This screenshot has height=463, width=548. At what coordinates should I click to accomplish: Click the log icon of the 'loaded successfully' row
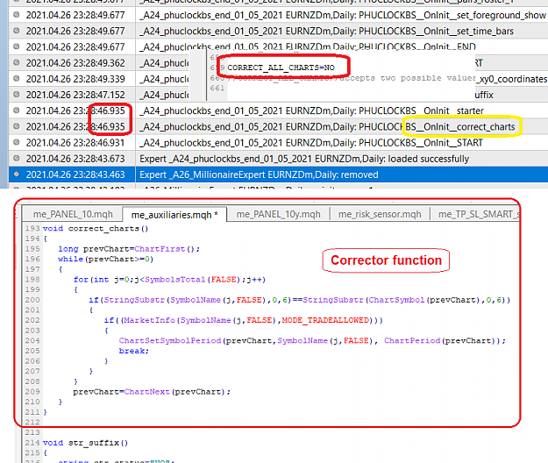pyautogui.click(x=16, y=159)
